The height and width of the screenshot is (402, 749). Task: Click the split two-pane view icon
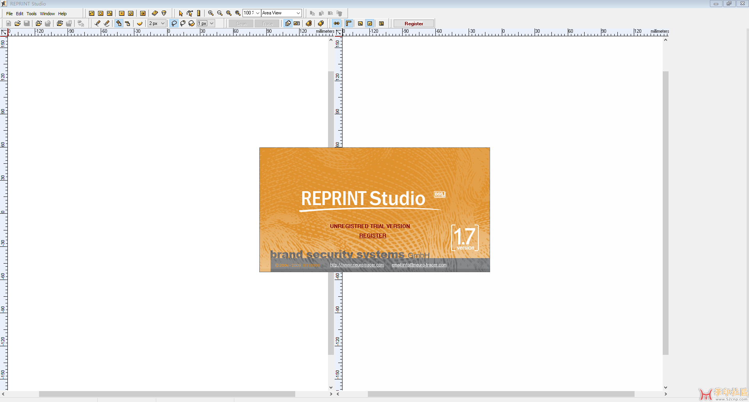[x=143, y=13]
